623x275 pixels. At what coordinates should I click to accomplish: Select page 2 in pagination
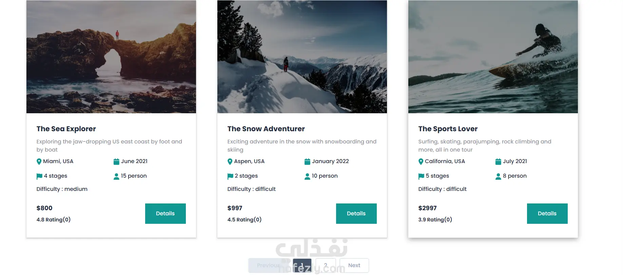coord(326,266)
